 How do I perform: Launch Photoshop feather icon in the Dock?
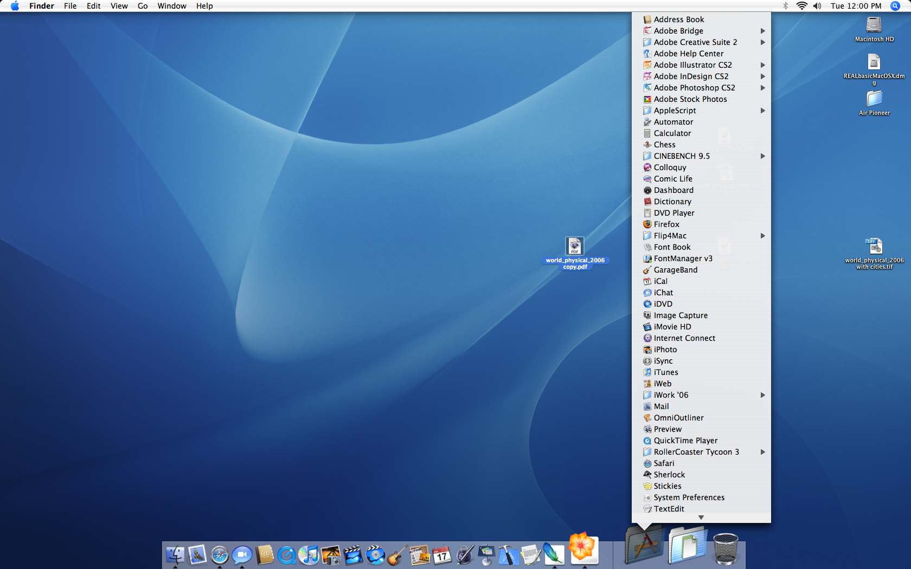click(x=554, y=555)
